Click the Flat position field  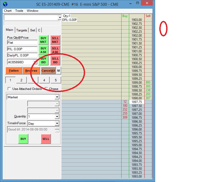click(22, 42)
